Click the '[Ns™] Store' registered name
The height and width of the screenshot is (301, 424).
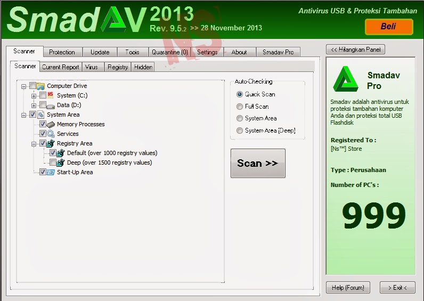pos(346,149)
